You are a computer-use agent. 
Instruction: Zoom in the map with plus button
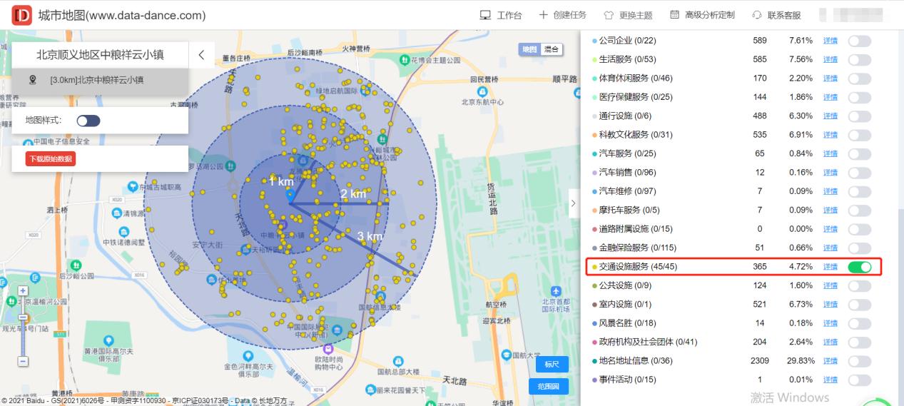coord(23,291)
